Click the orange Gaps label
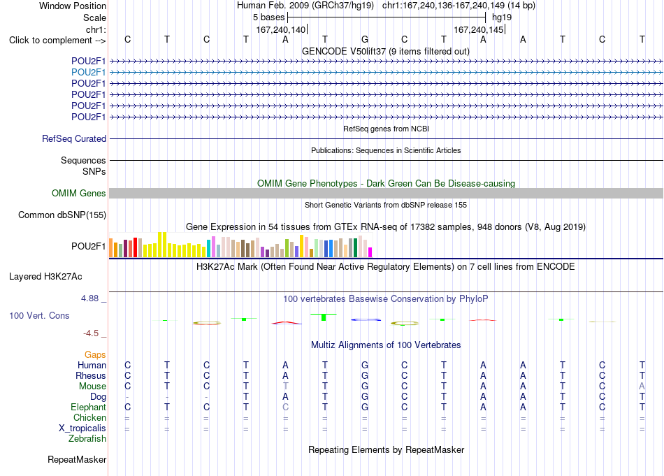664x476 pixels. click(x=95, y=354)
